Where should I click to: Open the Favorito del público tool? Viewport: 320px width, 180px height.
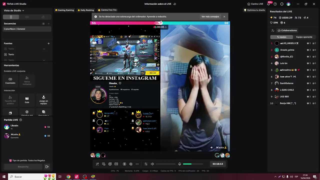coord(10,100)
